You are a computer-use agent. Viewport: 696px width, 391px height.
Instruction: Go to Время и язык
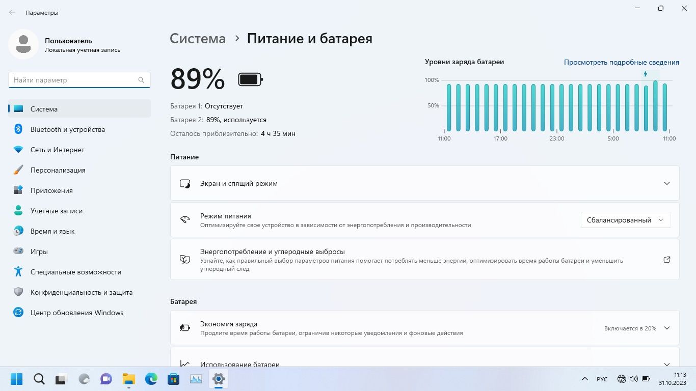[79, 231]
